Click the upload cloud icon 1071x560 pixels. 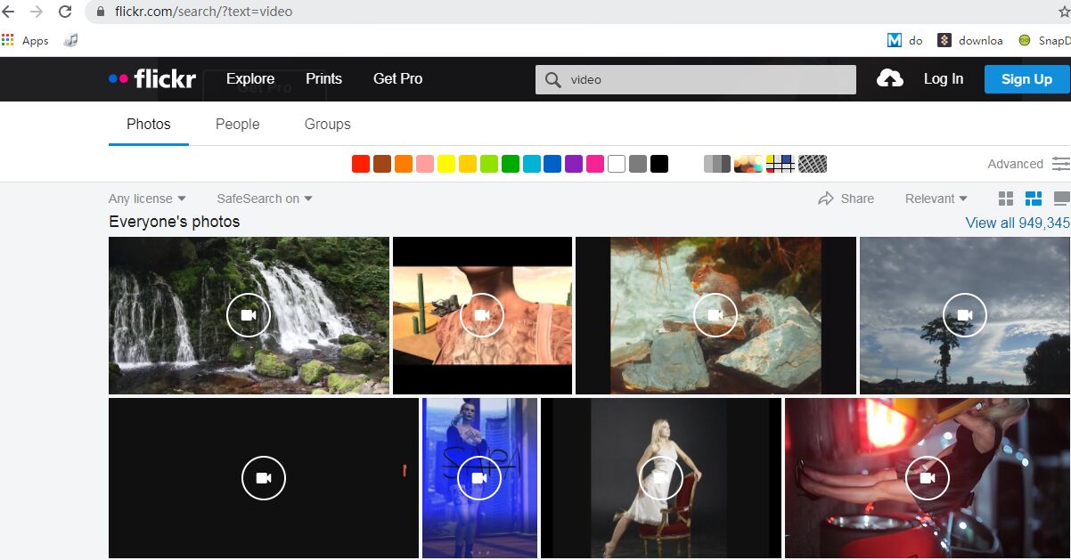click(889, 79)
